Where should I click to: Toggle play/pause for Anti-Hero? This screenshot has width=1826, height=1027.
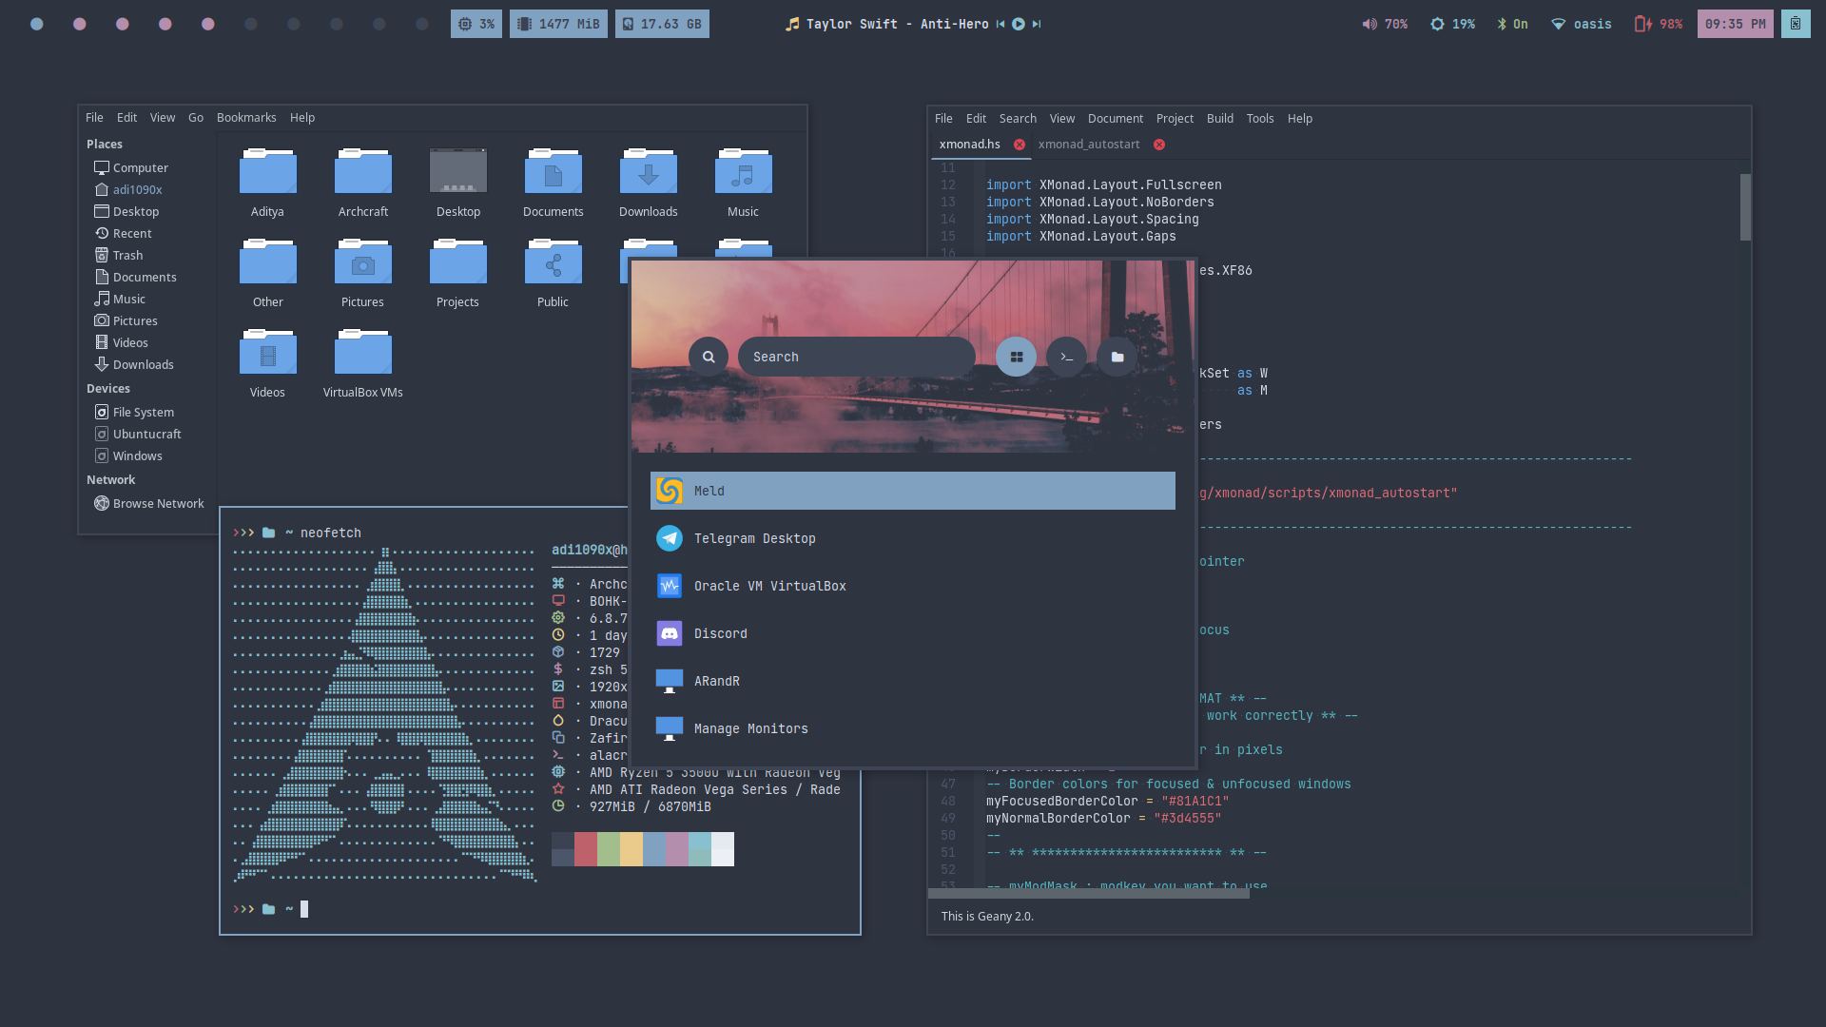[1019, 24]
